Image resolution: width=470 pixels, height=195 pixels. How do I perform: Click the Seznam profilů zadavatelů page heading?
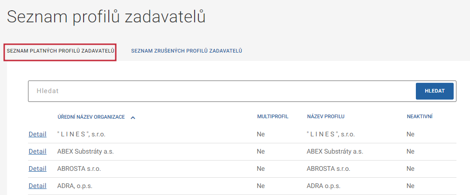[106, 17]
